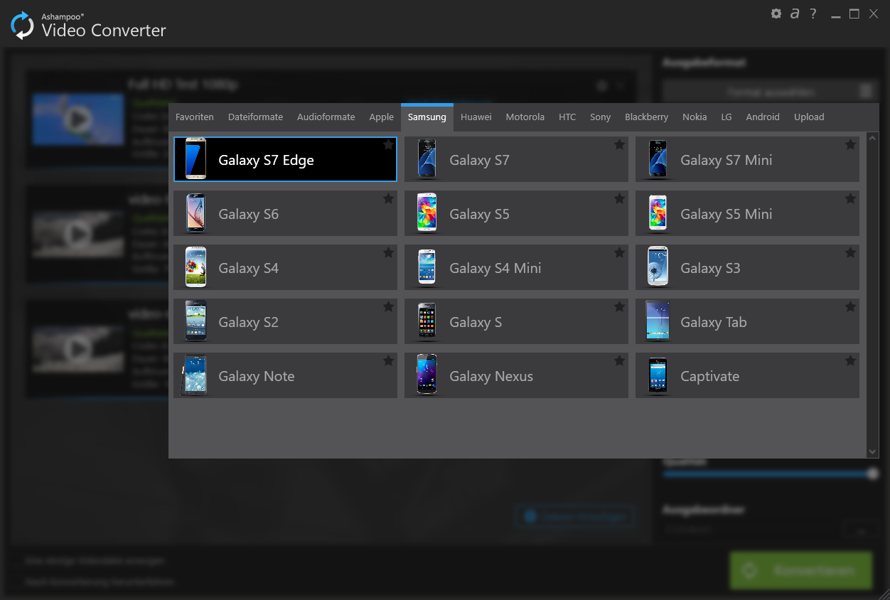
Task: Switch to the Favoriten tab
Action: click(195, 117)
